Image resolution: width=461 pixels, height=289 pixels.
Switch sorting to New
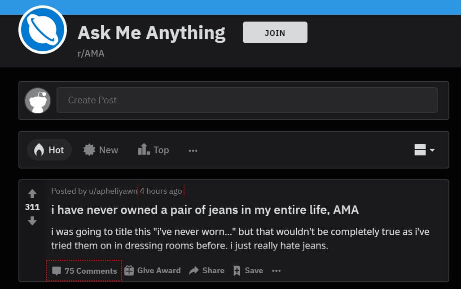coord(101,150)
